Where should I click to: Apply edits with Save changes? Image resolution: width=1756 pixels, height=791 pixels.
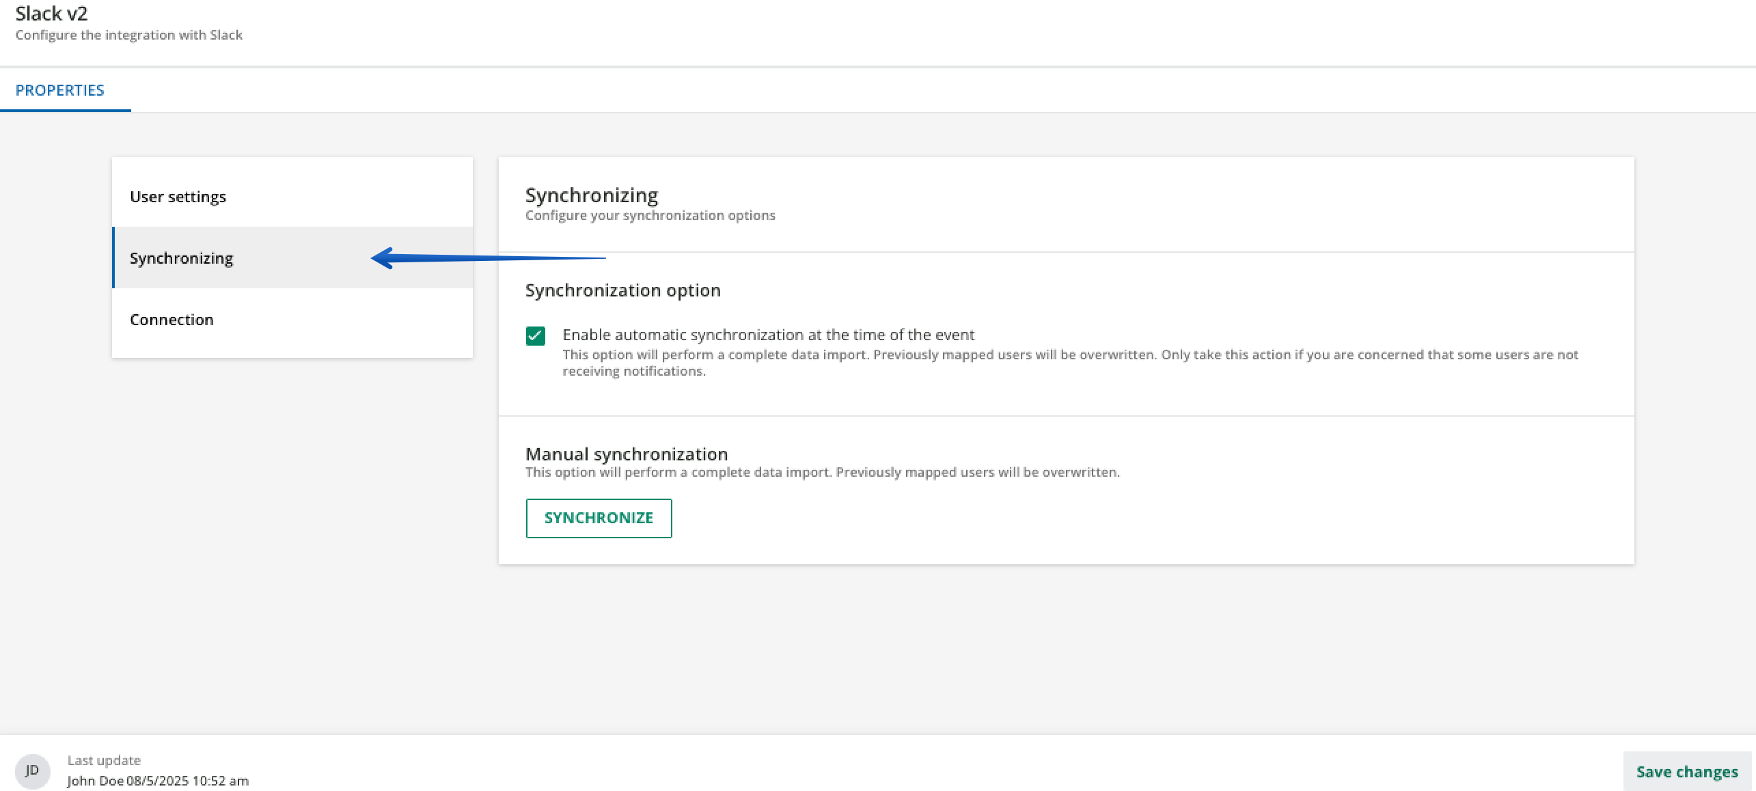1687,771
